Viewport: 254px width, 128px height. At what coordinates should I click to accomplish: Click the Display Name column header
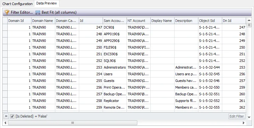coord(162,21)
